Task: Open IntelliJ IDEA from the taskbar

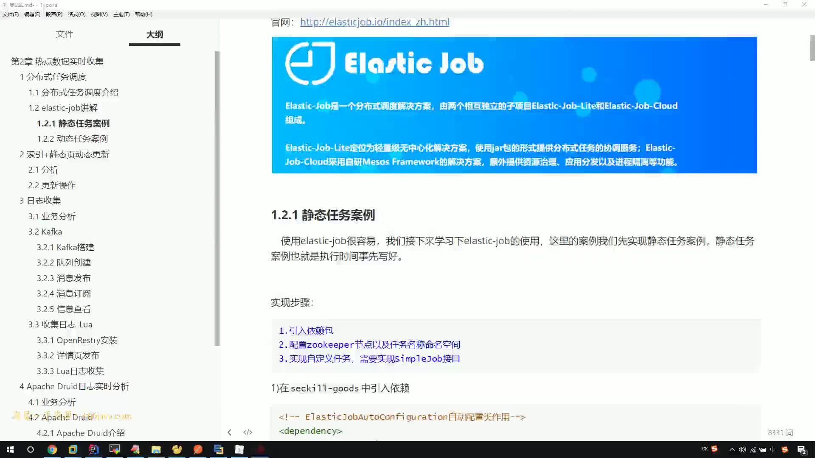Action: pyautogui.click(x=93, y=450)
